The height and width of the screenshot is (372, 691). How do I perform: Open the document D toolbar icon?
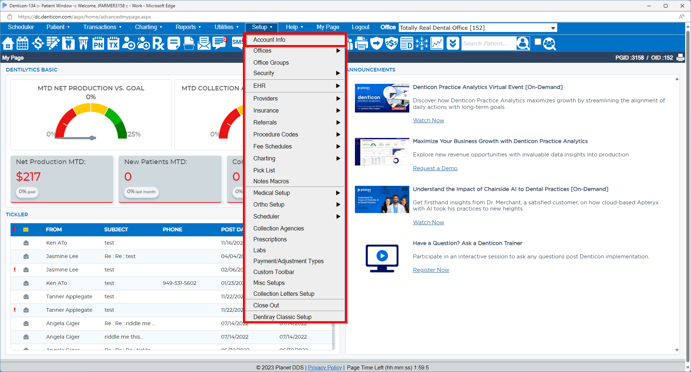(x=407, y=43)
